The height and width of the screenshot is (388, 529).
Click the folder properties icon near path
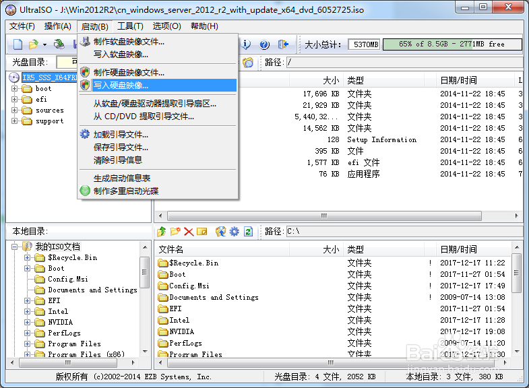pyautogui.click(x=248, y=63)
